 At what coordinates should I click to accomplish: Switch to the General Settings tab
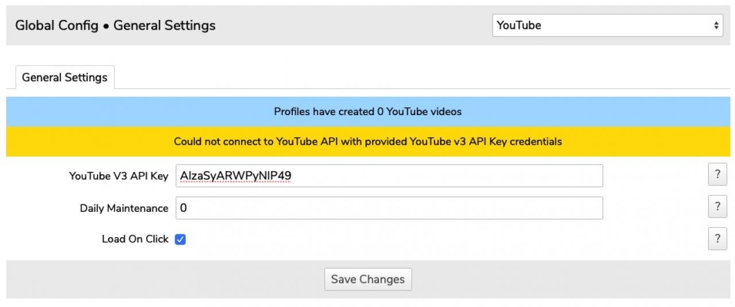coord(65,77)
